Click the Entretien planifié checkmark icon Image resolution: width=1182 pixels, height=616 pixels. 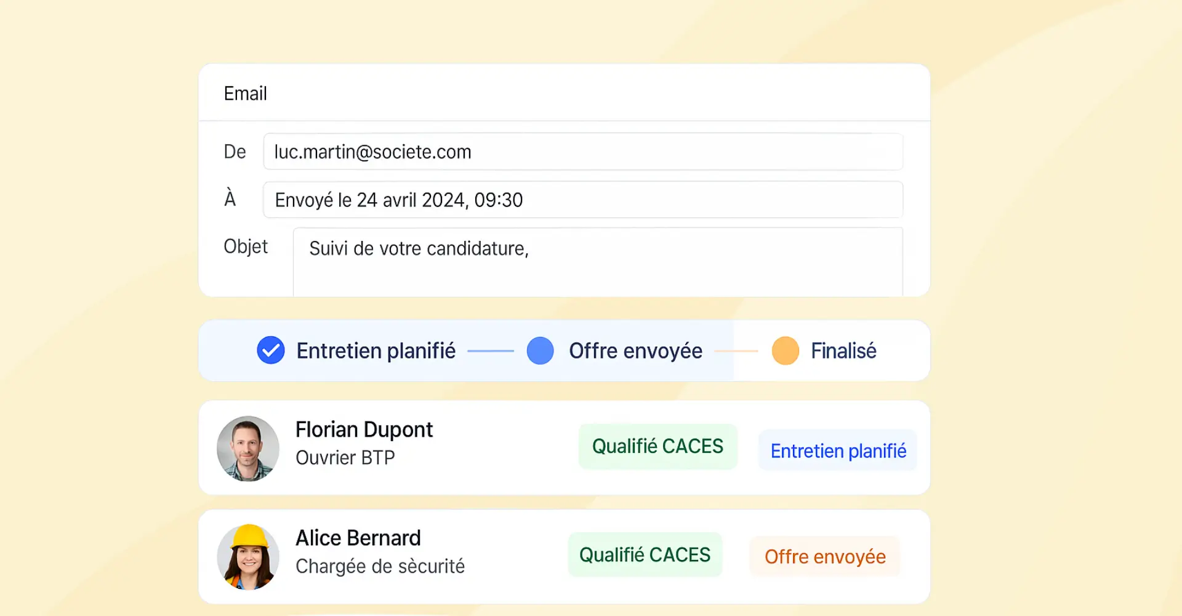pos(271,350)
